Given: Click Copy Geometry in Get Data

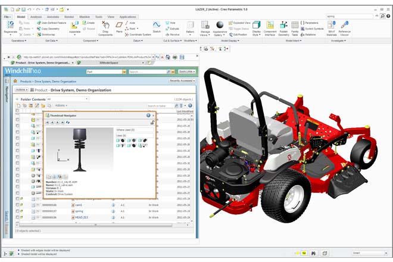Looking at the screenshot, I should pyautogui.click(x=48, y=29).
